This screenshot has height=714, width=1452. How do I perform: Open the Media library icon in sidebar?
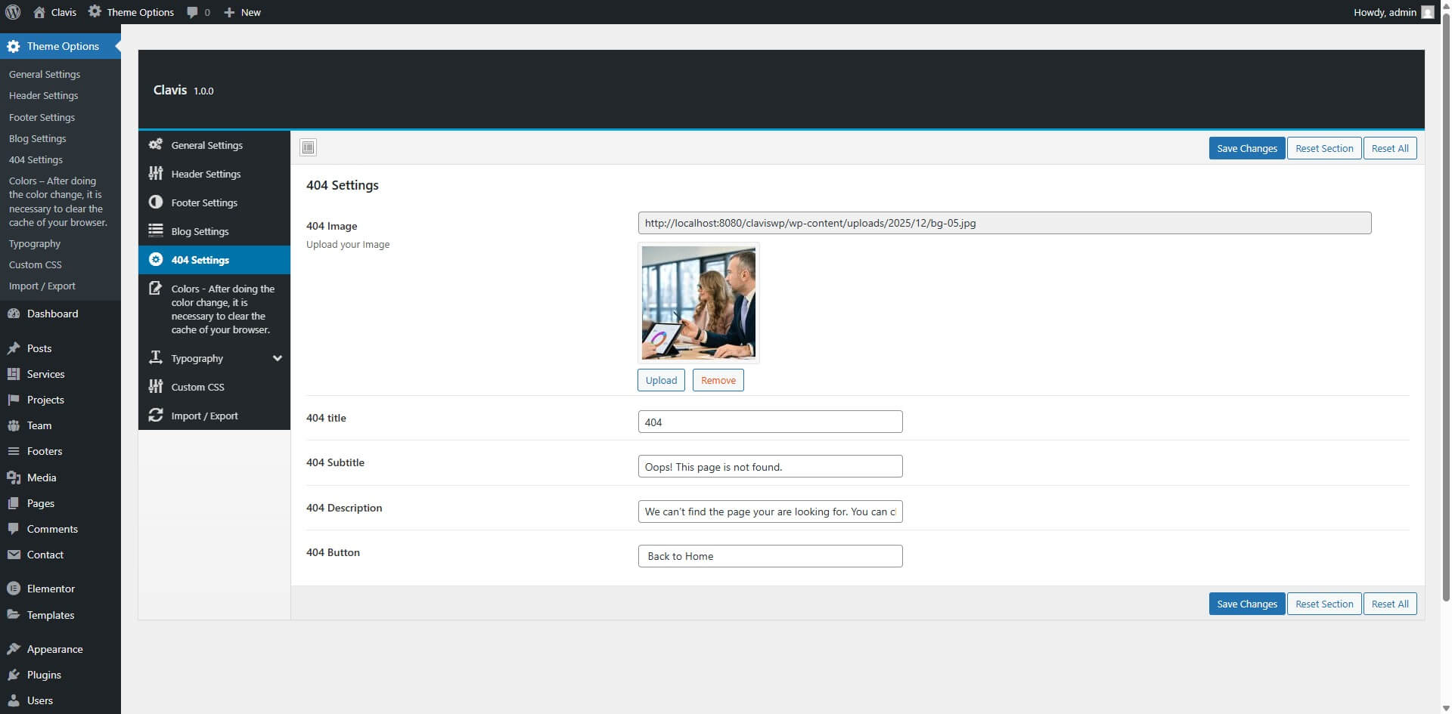[x=14, y=478]
